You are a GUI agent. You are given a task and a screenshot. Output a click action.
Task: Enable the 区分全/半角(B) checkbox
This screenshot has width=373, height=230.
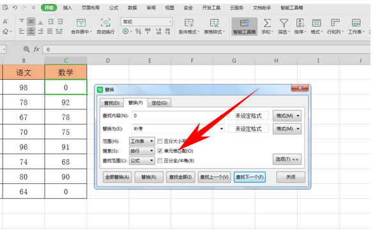click(x=160, y=161)
